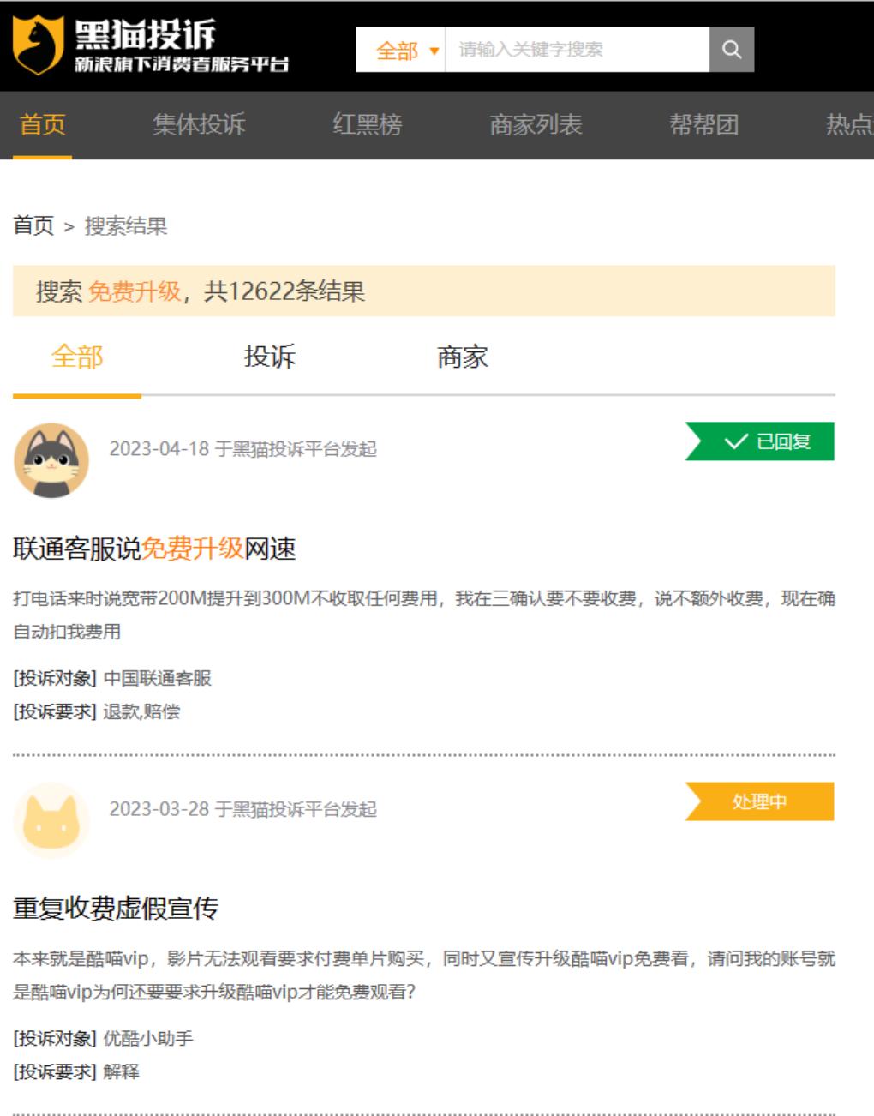Viewport: 874px width, 1116px height.
Task: Click the 请输入关键字搜索 search field
Action: point(577,50)
